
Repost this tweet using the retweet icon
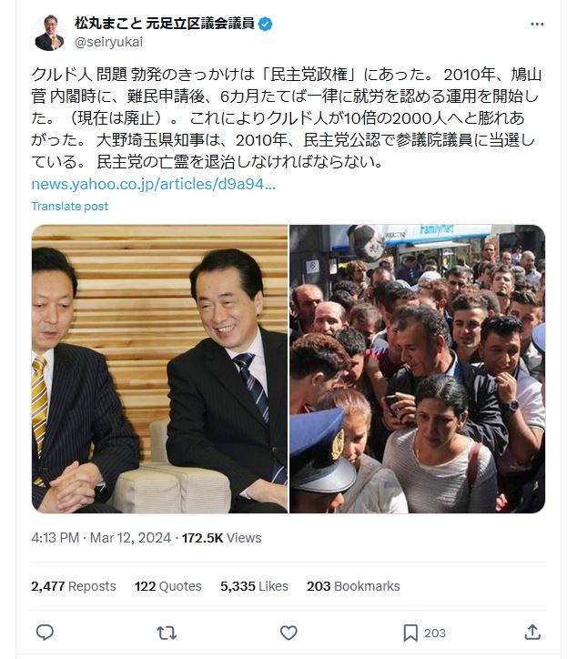coord(167,633)
